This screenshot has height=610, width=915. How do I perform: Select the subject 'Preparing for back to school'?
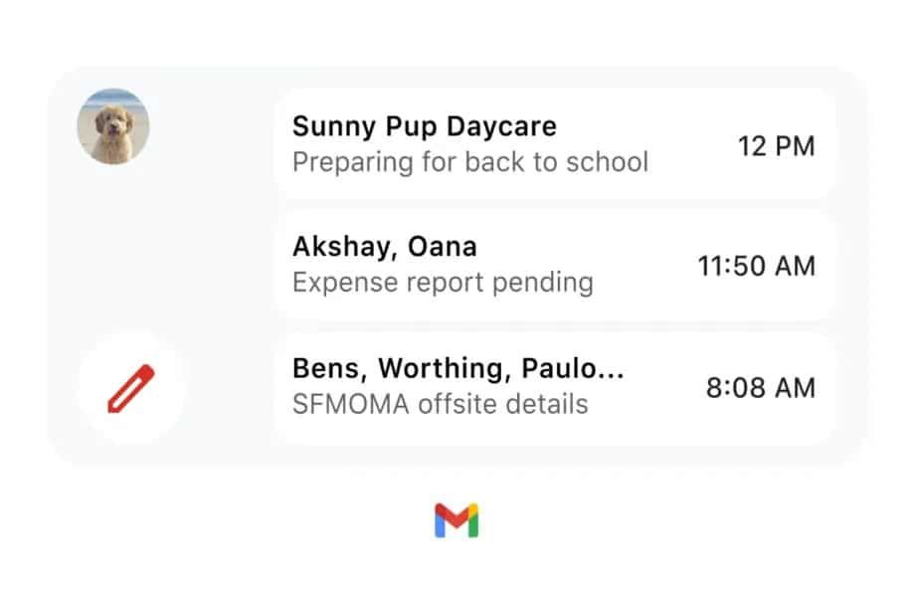click(470, 162)
